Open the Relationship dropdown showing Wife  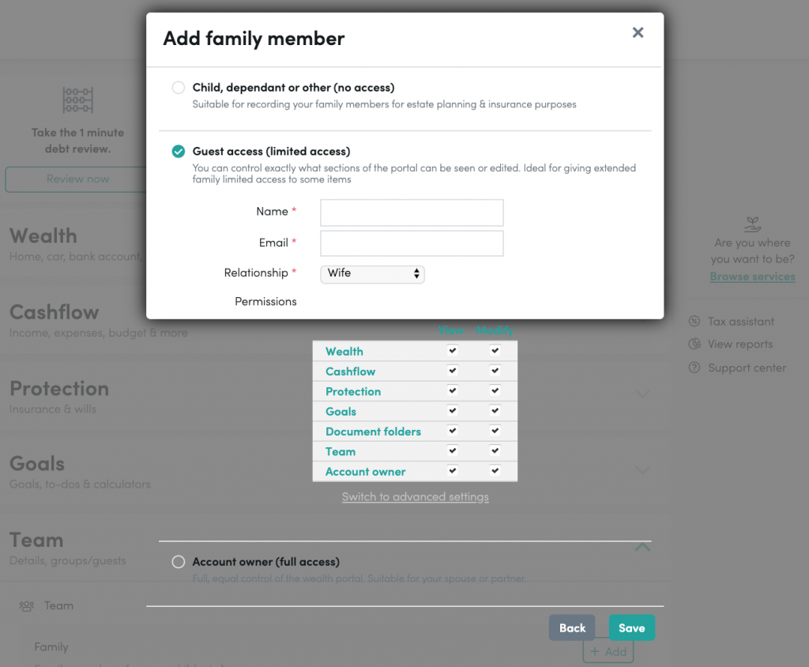(x=372, y=273)
